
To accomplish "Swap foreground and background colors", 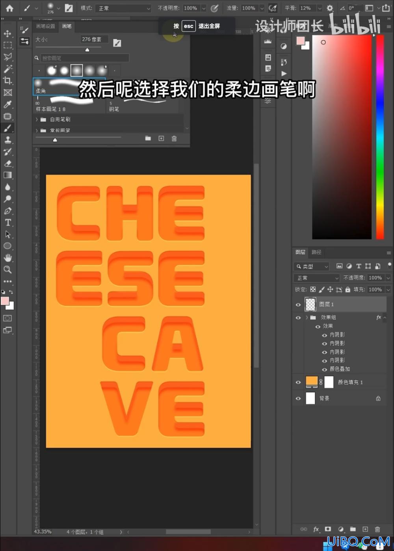I will click(11, 292).
